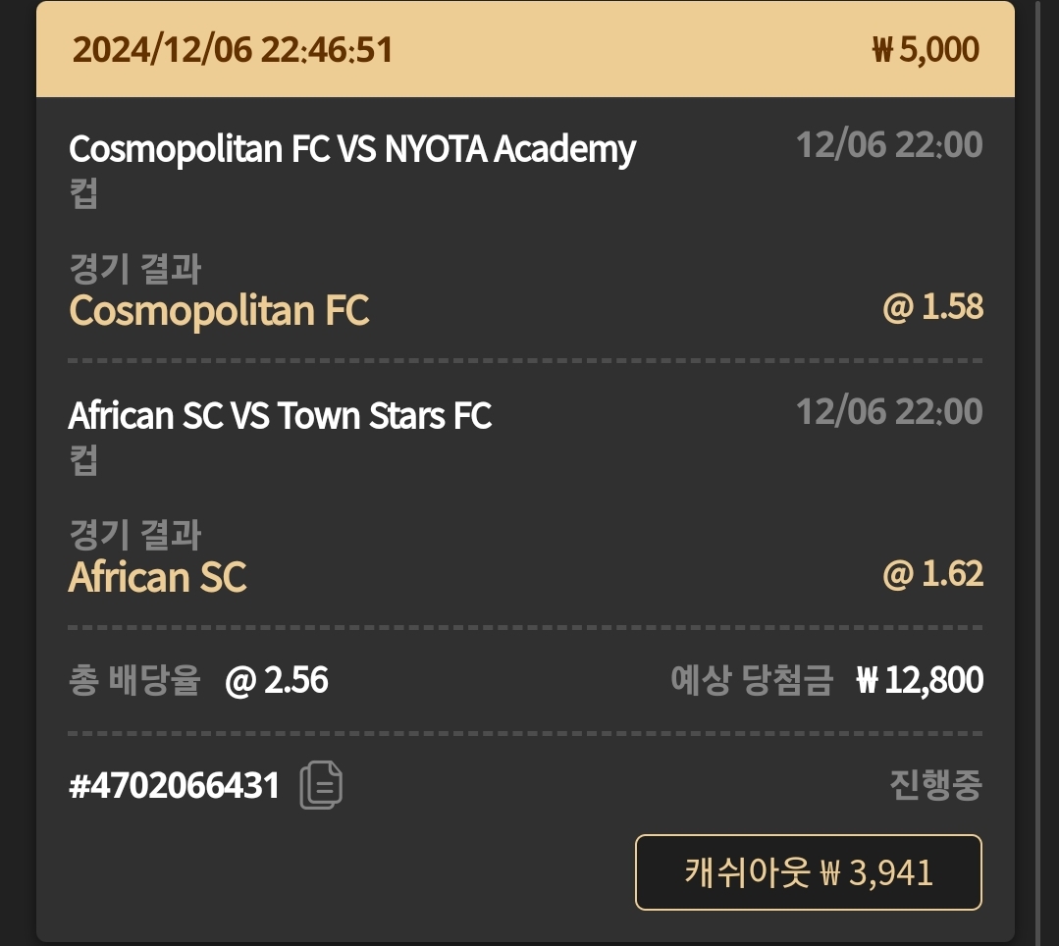Click the 12/06 22:00 kickoff time for African SC

(888, 411)
